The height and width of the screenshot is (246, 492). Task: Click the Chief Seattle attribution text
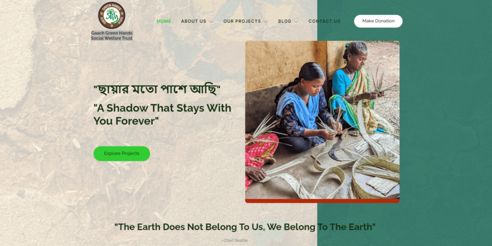pyautogui.click(x=234, y=241)
